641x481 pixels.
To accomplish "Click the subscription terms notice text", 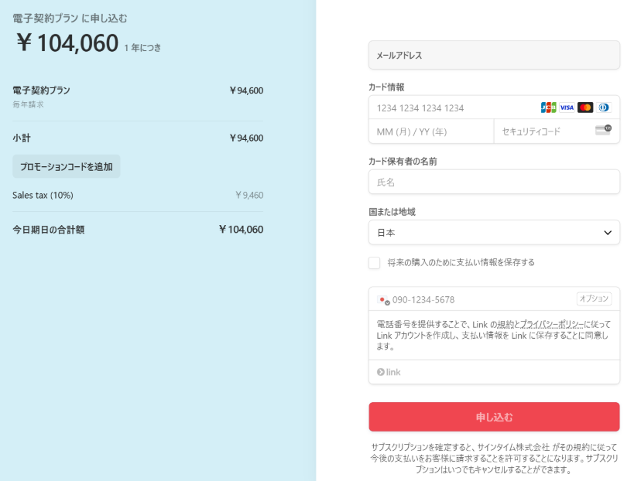I will point(494,459).
